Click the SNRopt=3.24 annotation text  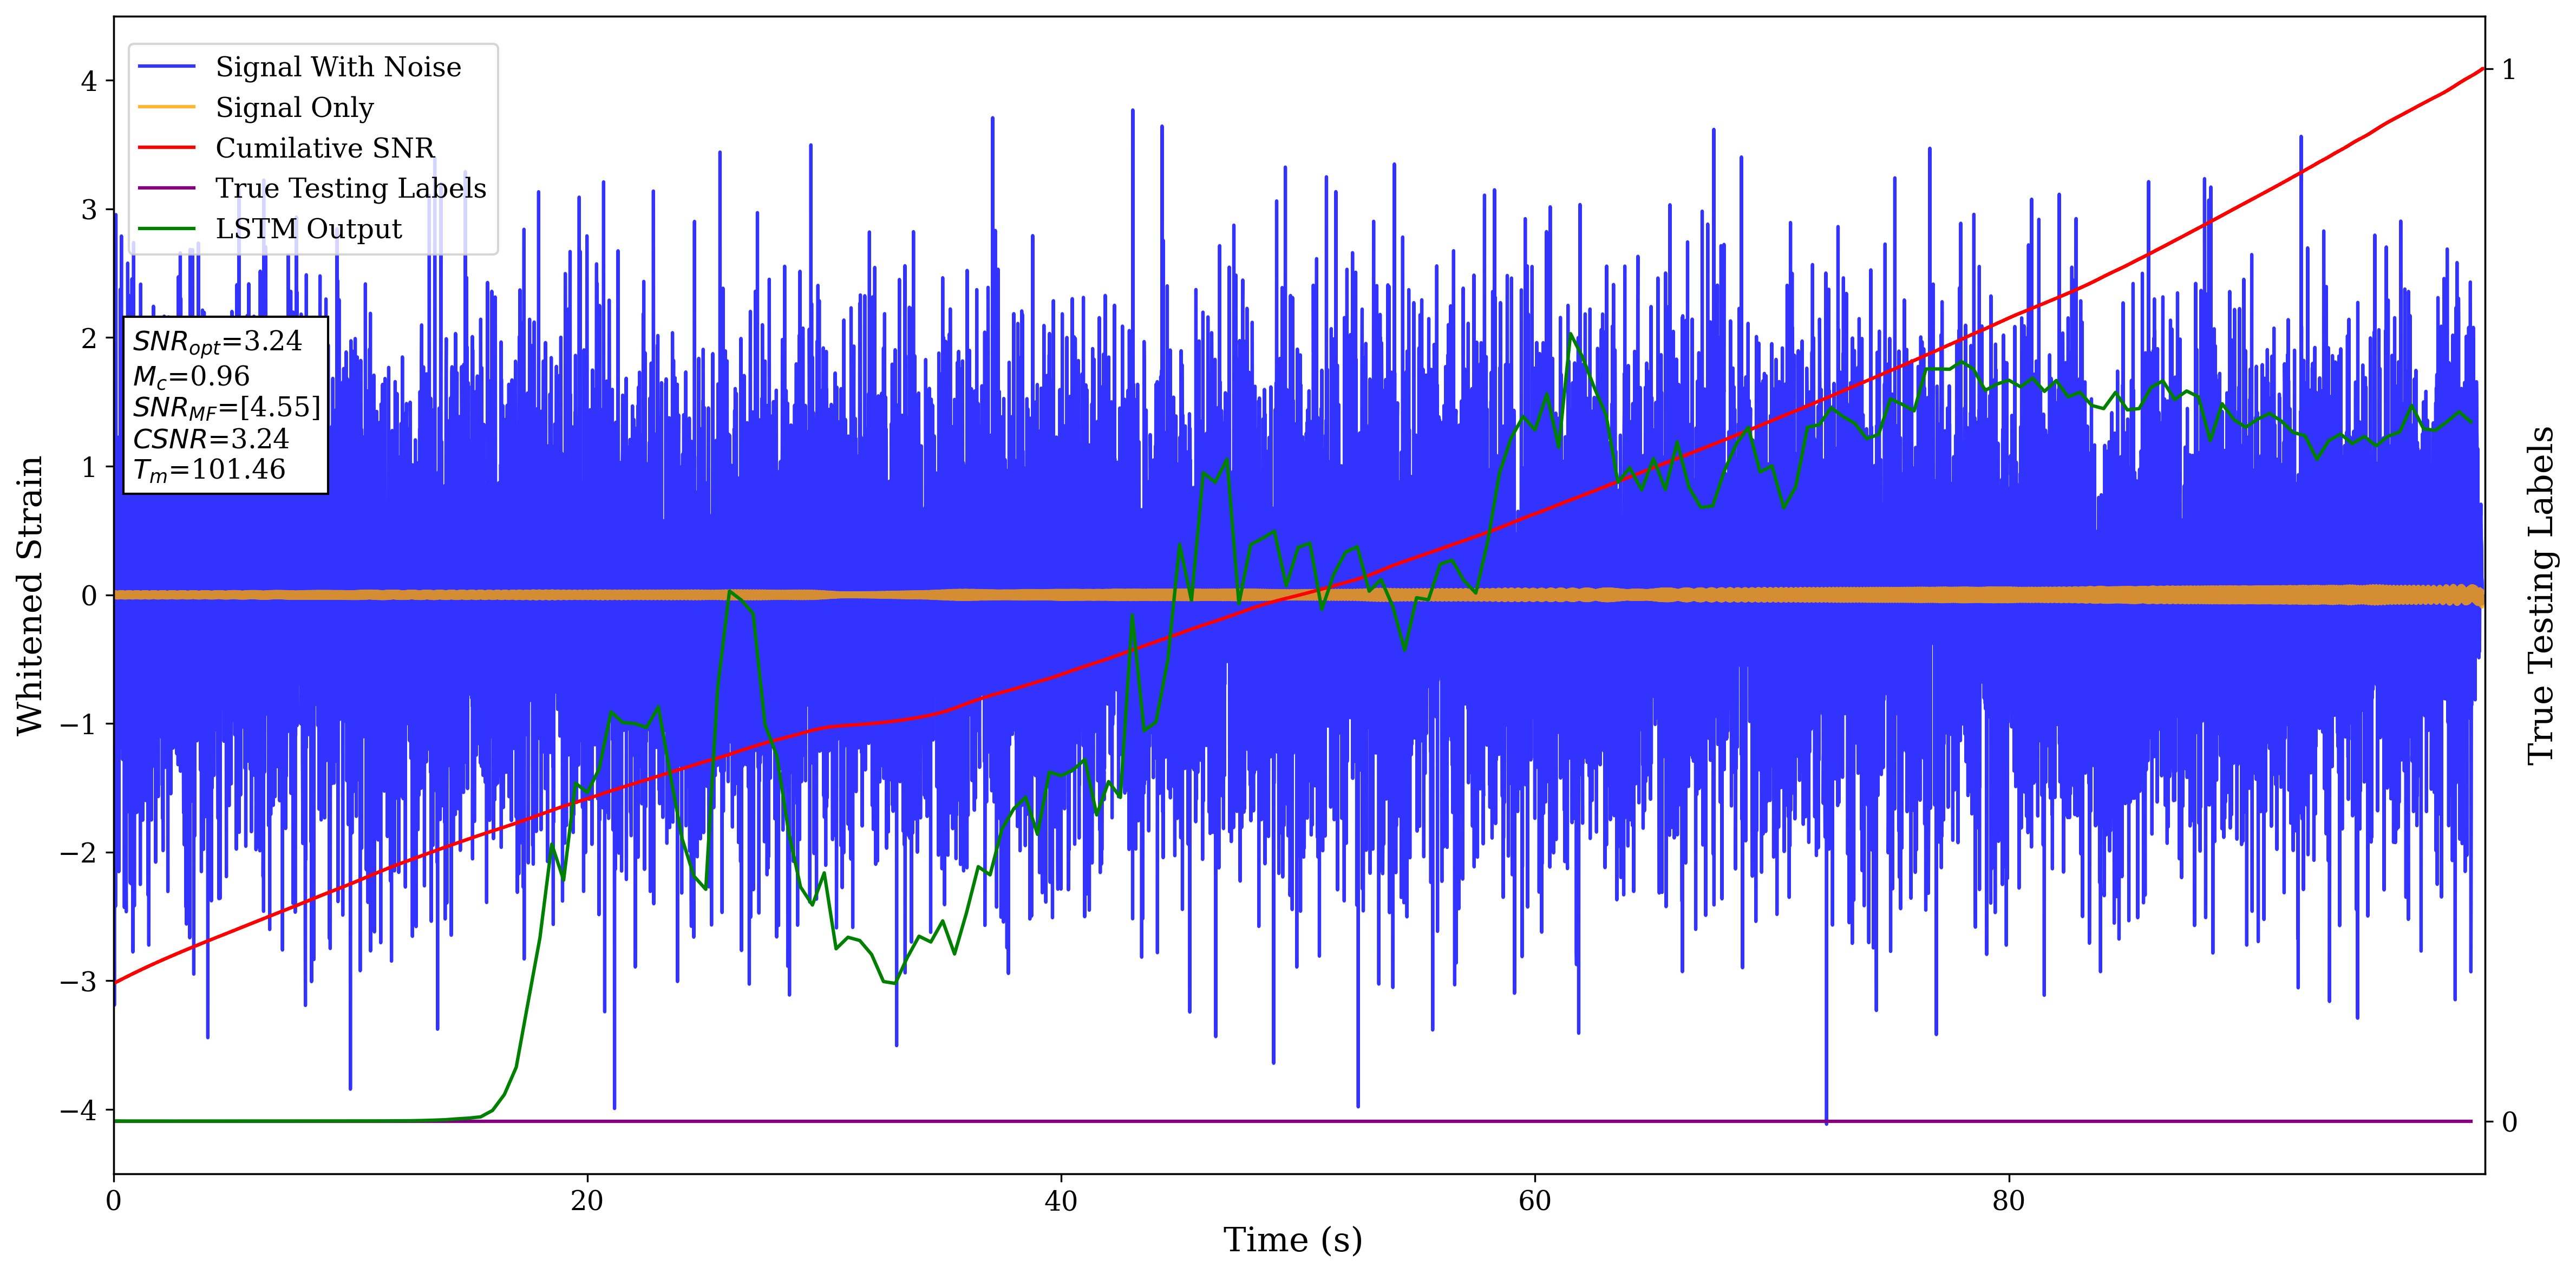(217, 342)
